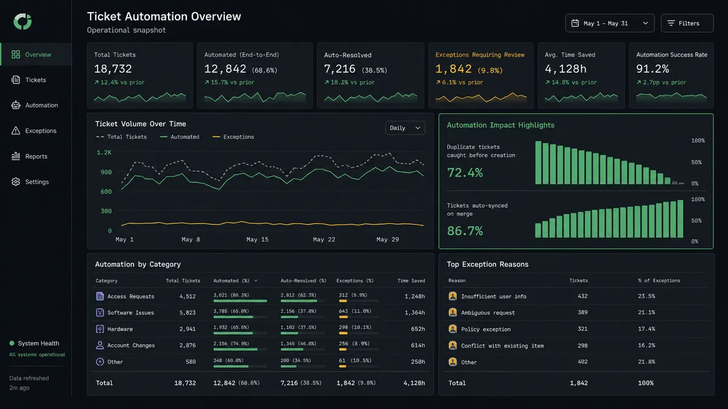Click the Total Tickets sparkline chart
Image resolution: width=728 pixels, height=409 pixels.
140,97
